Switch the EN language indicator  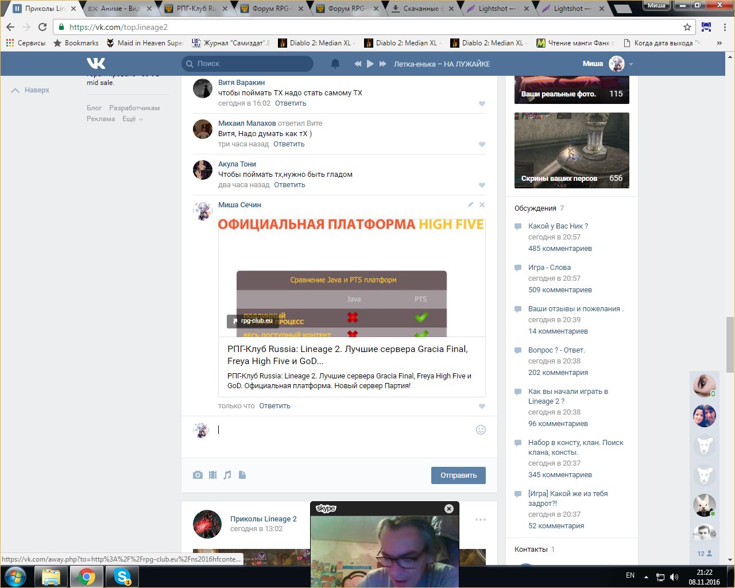pyautogui.click(x=630, y=575)
